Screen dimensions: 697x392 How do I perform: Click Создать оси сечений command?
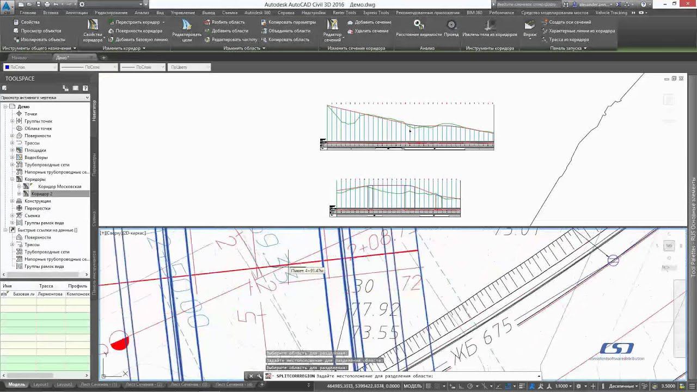point(566,22)
